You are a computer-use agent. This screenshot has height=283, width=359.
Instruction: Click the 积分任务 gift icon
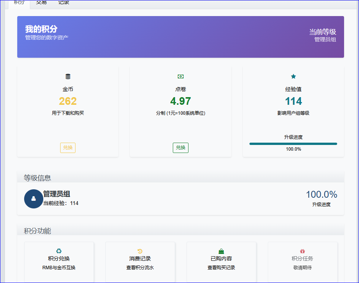tap(302, 251)
